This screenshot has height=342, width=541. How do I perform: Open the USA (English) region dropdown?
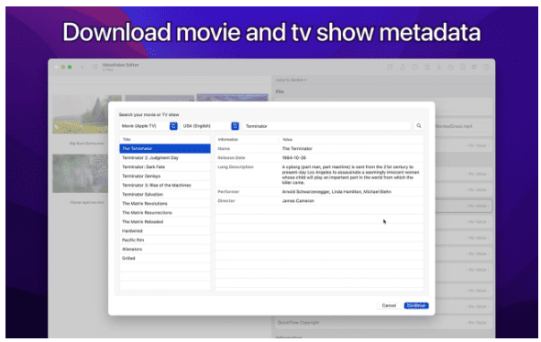[x=210, y=126]
